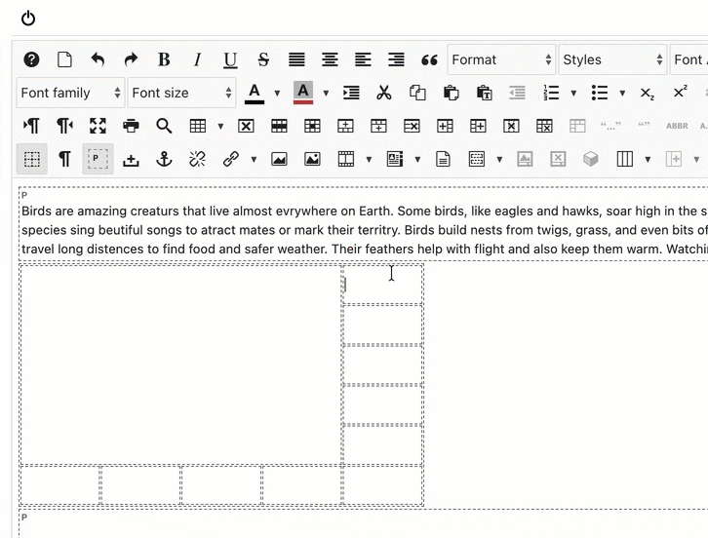This screenshot has width=708, height=538.
Task: Click the Print icon
Action: click(131, 126)
